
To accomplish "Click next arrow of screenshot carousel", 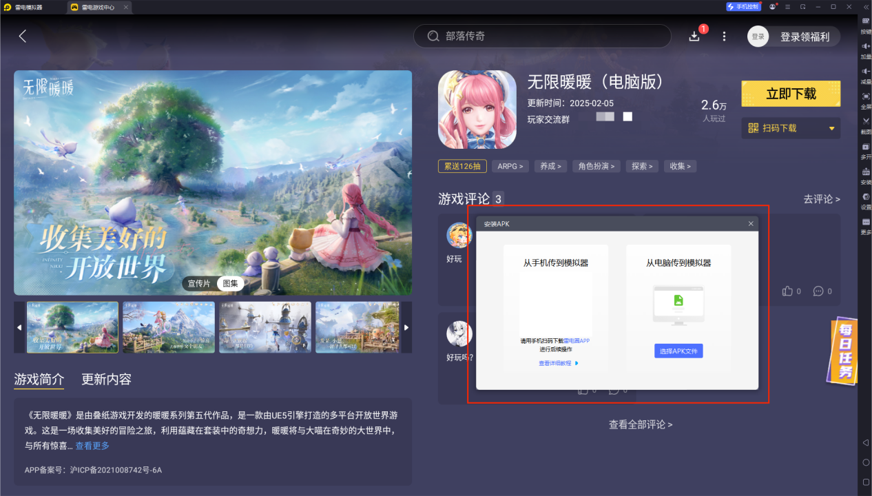I will coord(406,327).
